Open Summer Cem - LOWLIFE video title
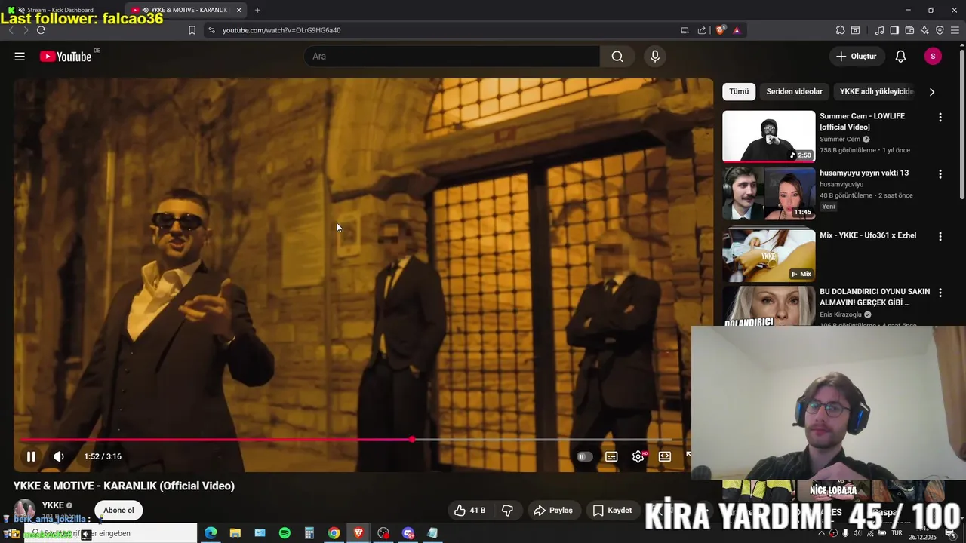The image size is (966, 543). point(863,121)
